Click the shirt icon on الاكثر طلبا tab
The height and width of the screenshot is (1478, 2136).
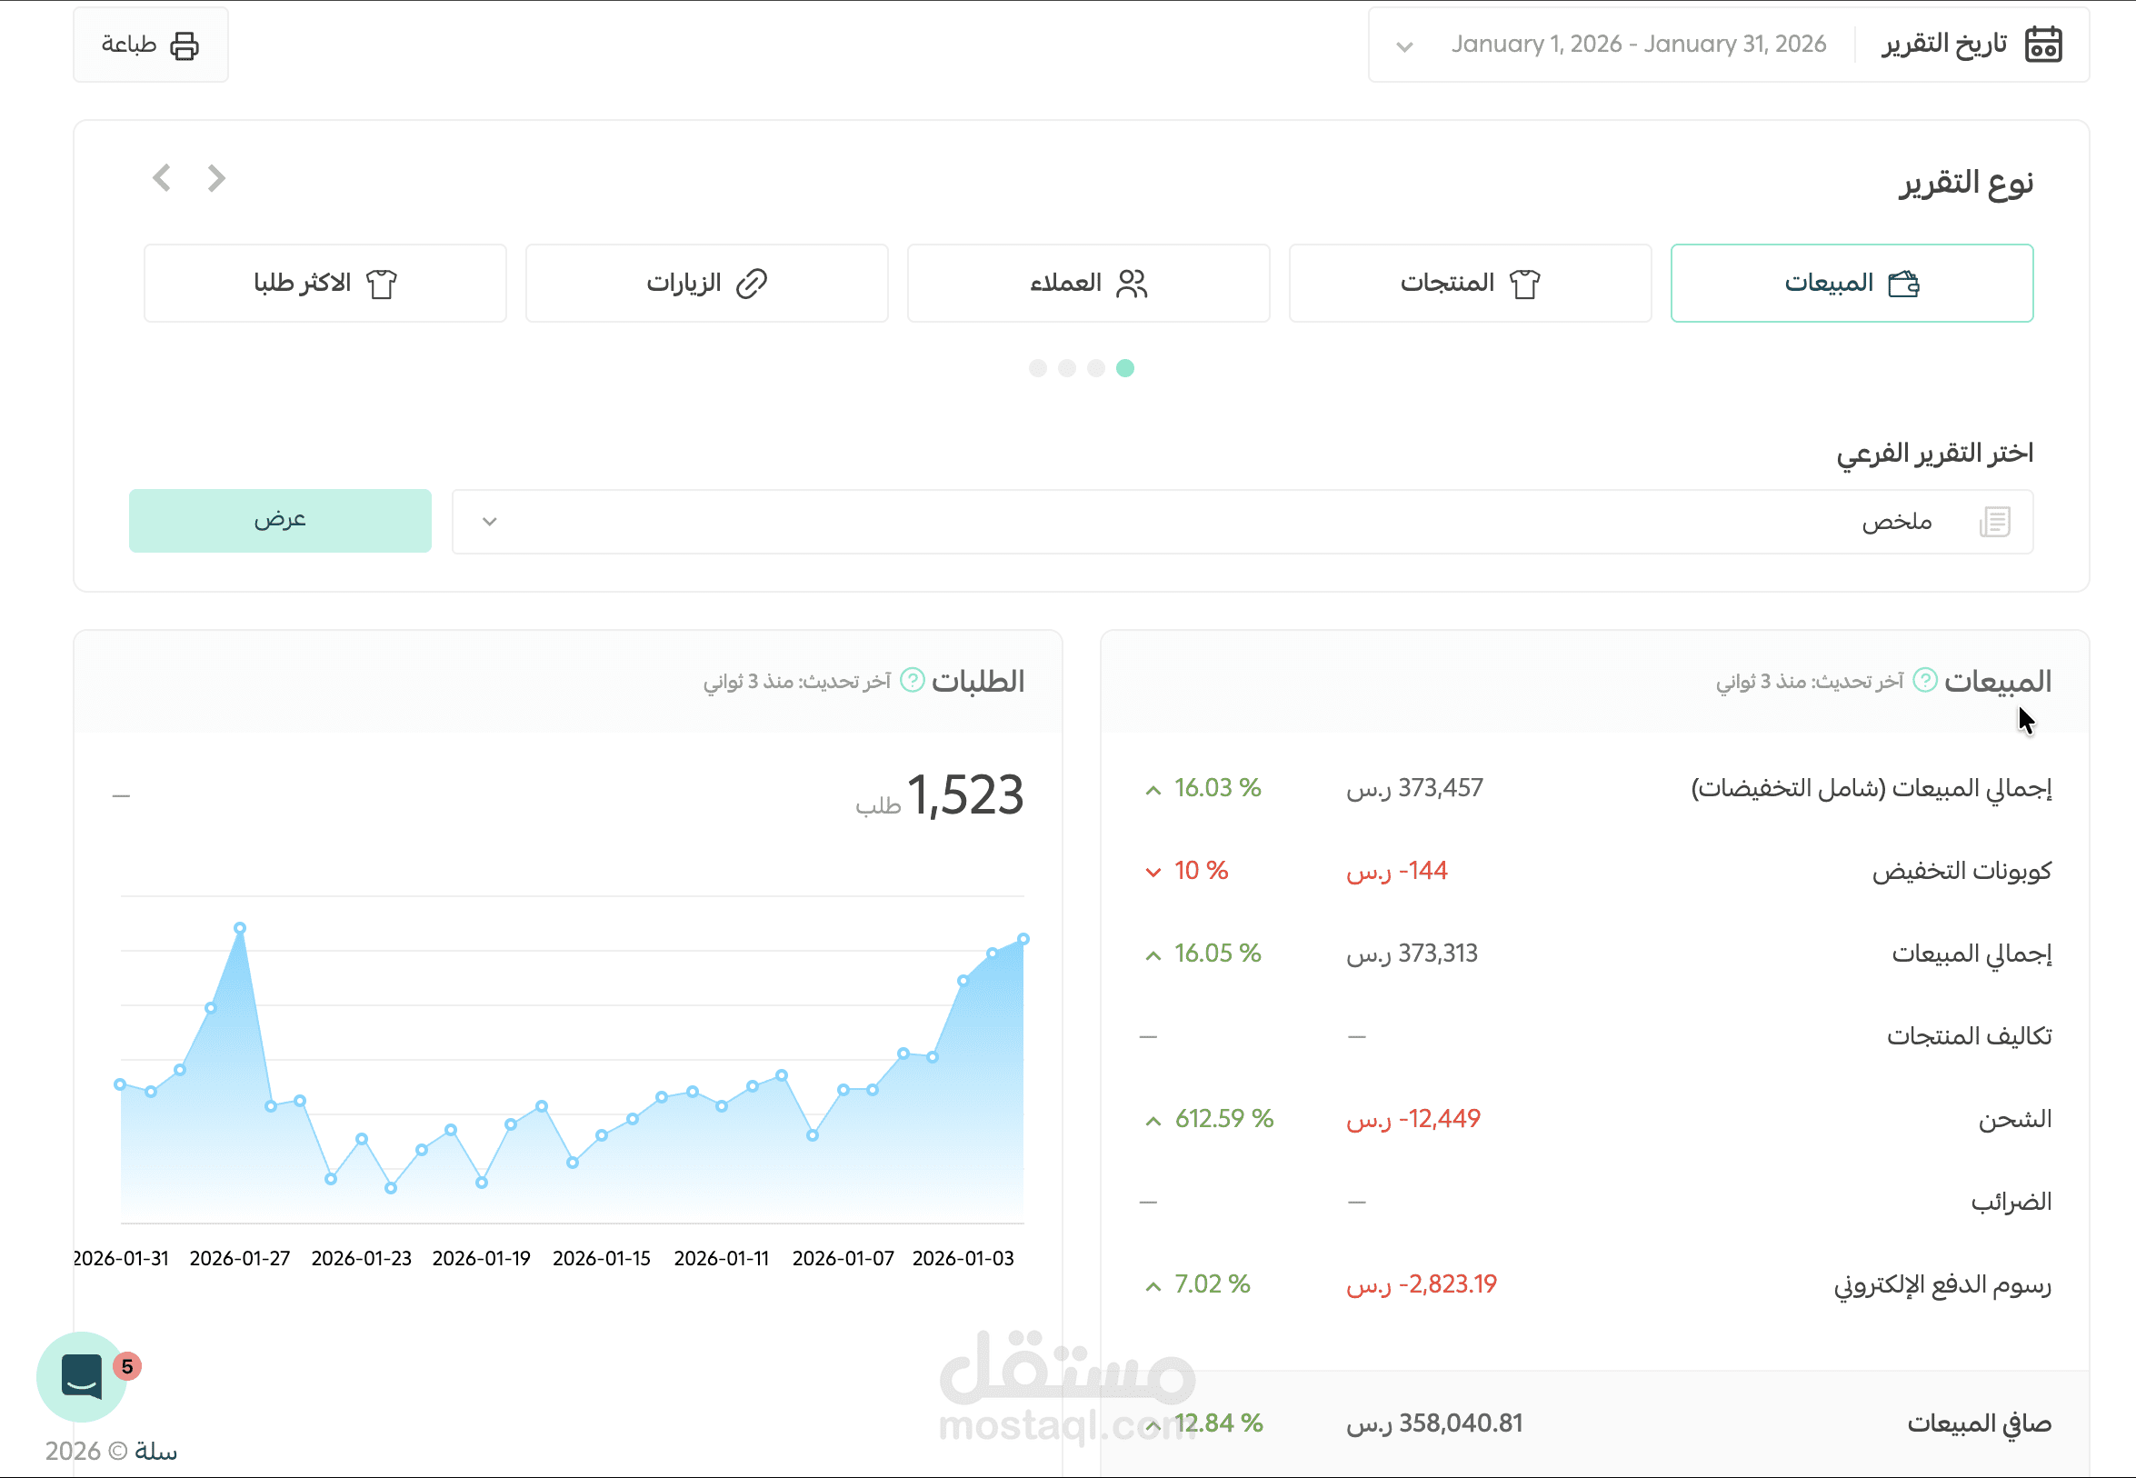point(381,284)
